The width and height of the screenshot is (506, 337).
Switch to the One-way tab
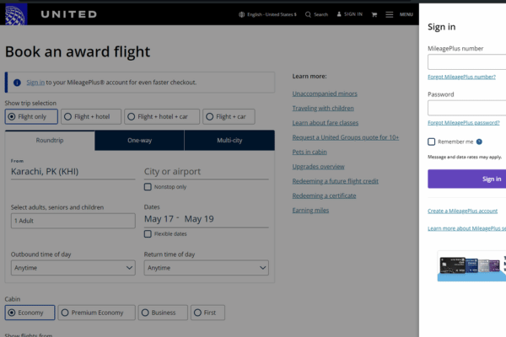(139, 140)
